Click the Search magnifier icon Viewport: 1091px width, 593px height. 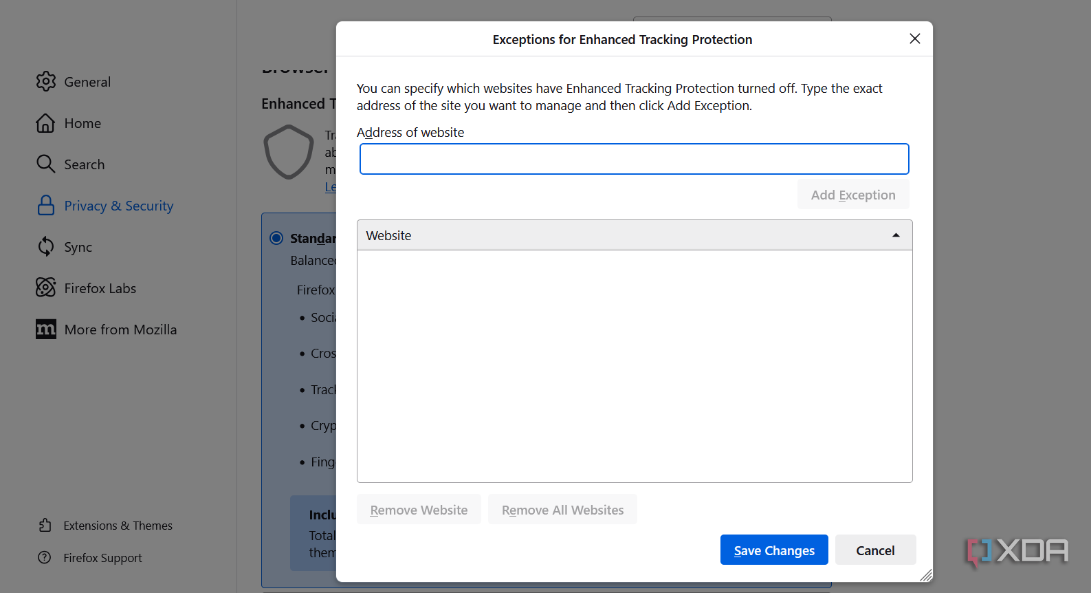[46, 164]
